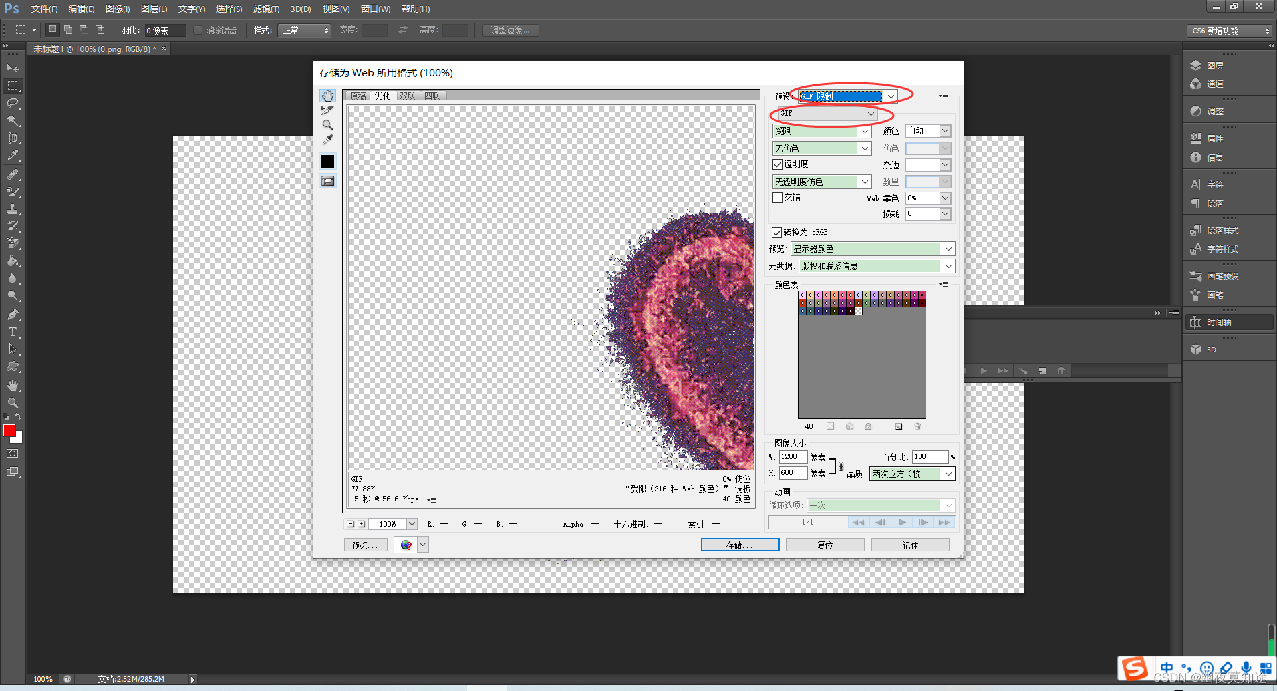Open the 无仿色 dither dropdown
Screen dimensions: 1277x691
(821, 148)
